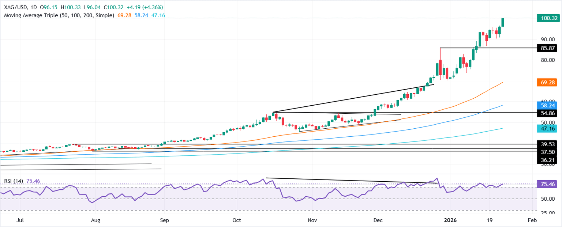Select the RSI divergence trendline
The width and height of the screenshot is (562, 227).
pyautogui.click(x=351, y=181)
